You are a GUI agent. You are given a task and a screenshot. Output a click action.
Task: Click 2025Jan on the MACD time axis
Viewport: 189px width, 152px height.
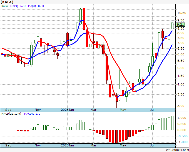pos(67,145)
